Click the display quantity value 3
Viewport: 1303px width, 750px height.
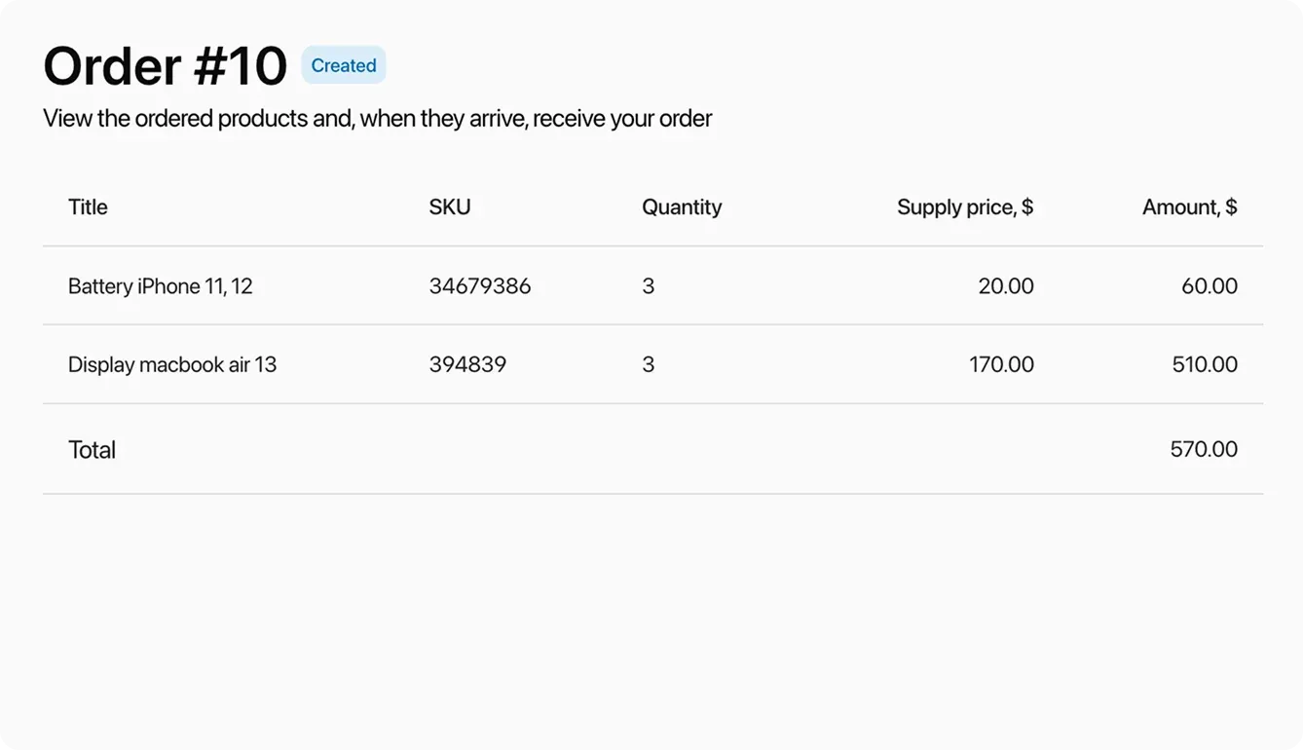click(x=649, y=364)
